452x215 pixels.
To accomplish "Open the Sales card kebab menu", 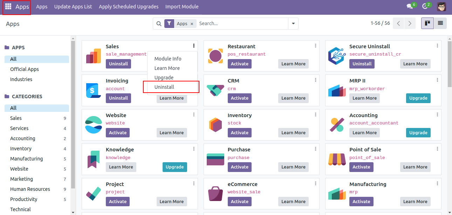I will (x=194, y=46).
